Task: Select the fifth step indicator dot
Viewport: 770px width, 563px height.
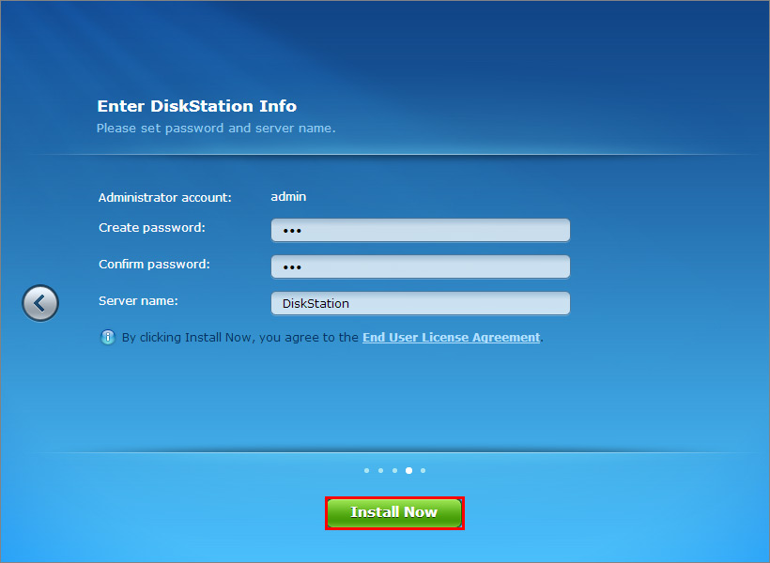Action: [423, 471]
